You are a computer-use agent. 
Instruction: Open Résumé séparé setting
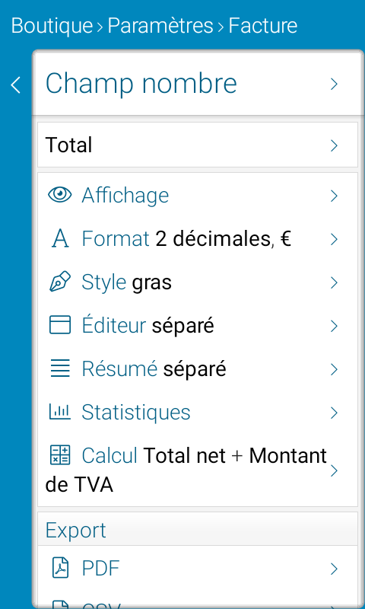pos(198,369)
